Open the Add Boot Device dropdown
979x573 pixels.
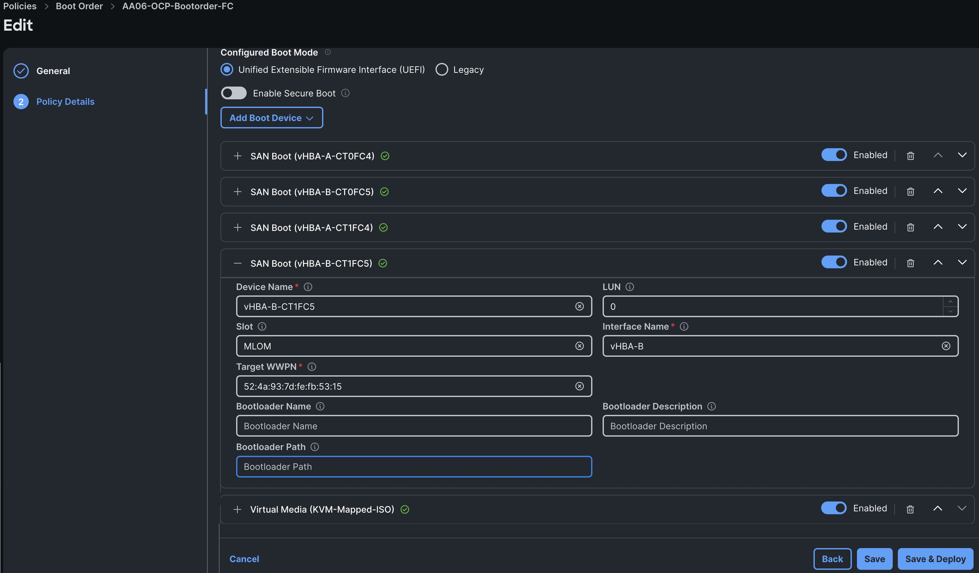272,118
